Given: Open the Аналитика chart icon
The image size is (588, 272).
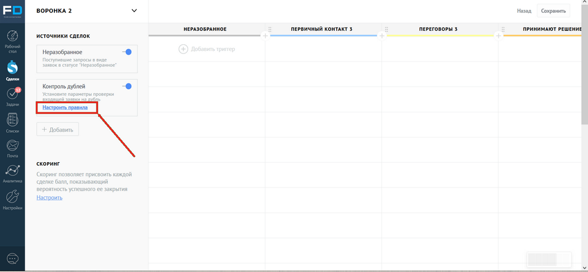Looking at the screenshot, I should [x=12, y=173].
